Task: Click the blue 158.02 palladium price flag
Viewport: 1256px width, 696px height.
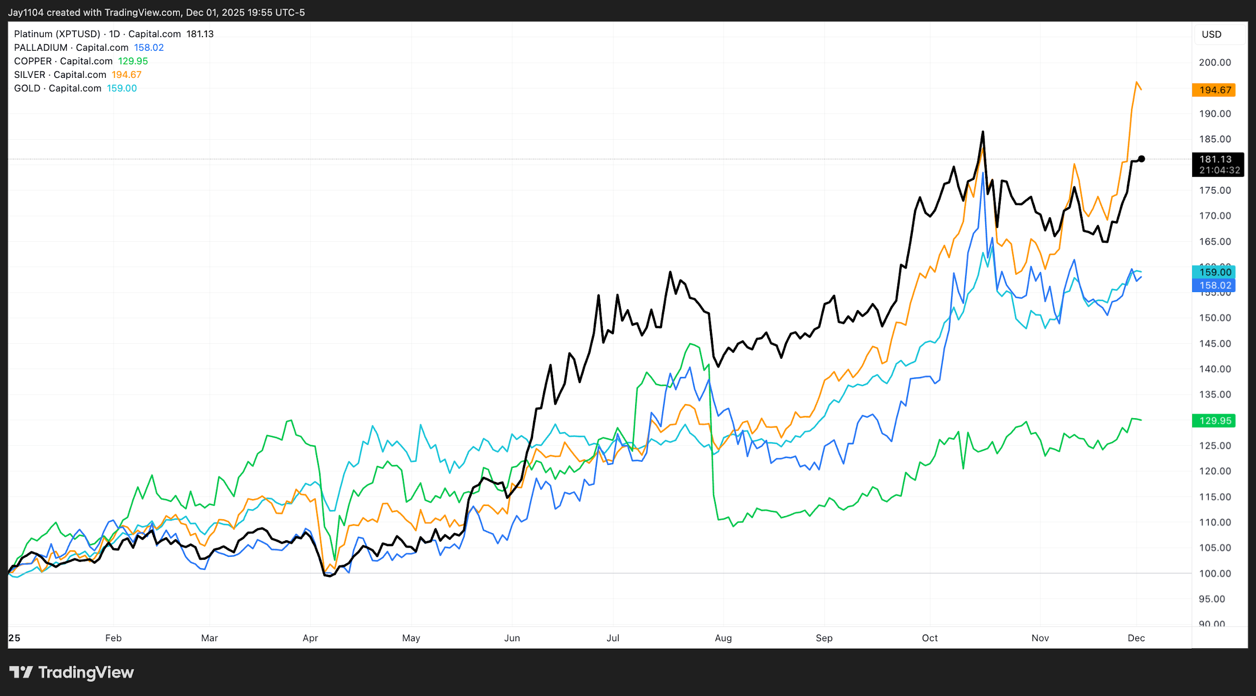Action: click(x=1214, y=285)
